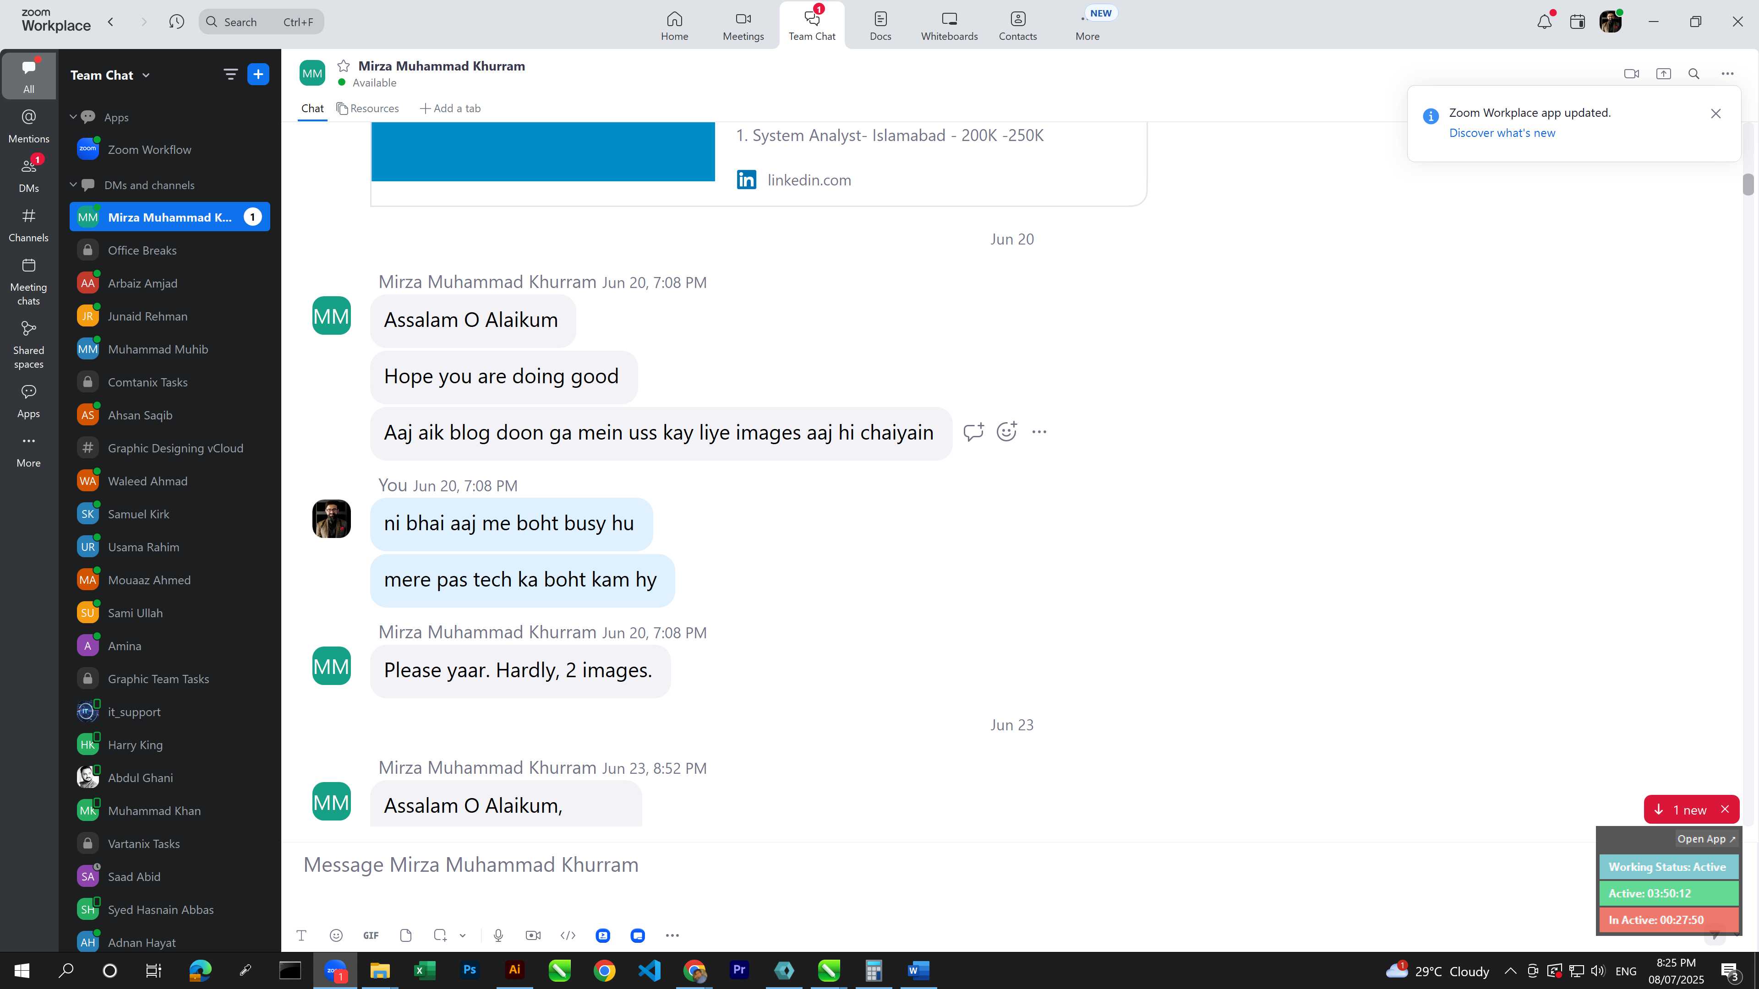Reply to the blog images message
1759x989 pixels.
click(x=973, y=431)
